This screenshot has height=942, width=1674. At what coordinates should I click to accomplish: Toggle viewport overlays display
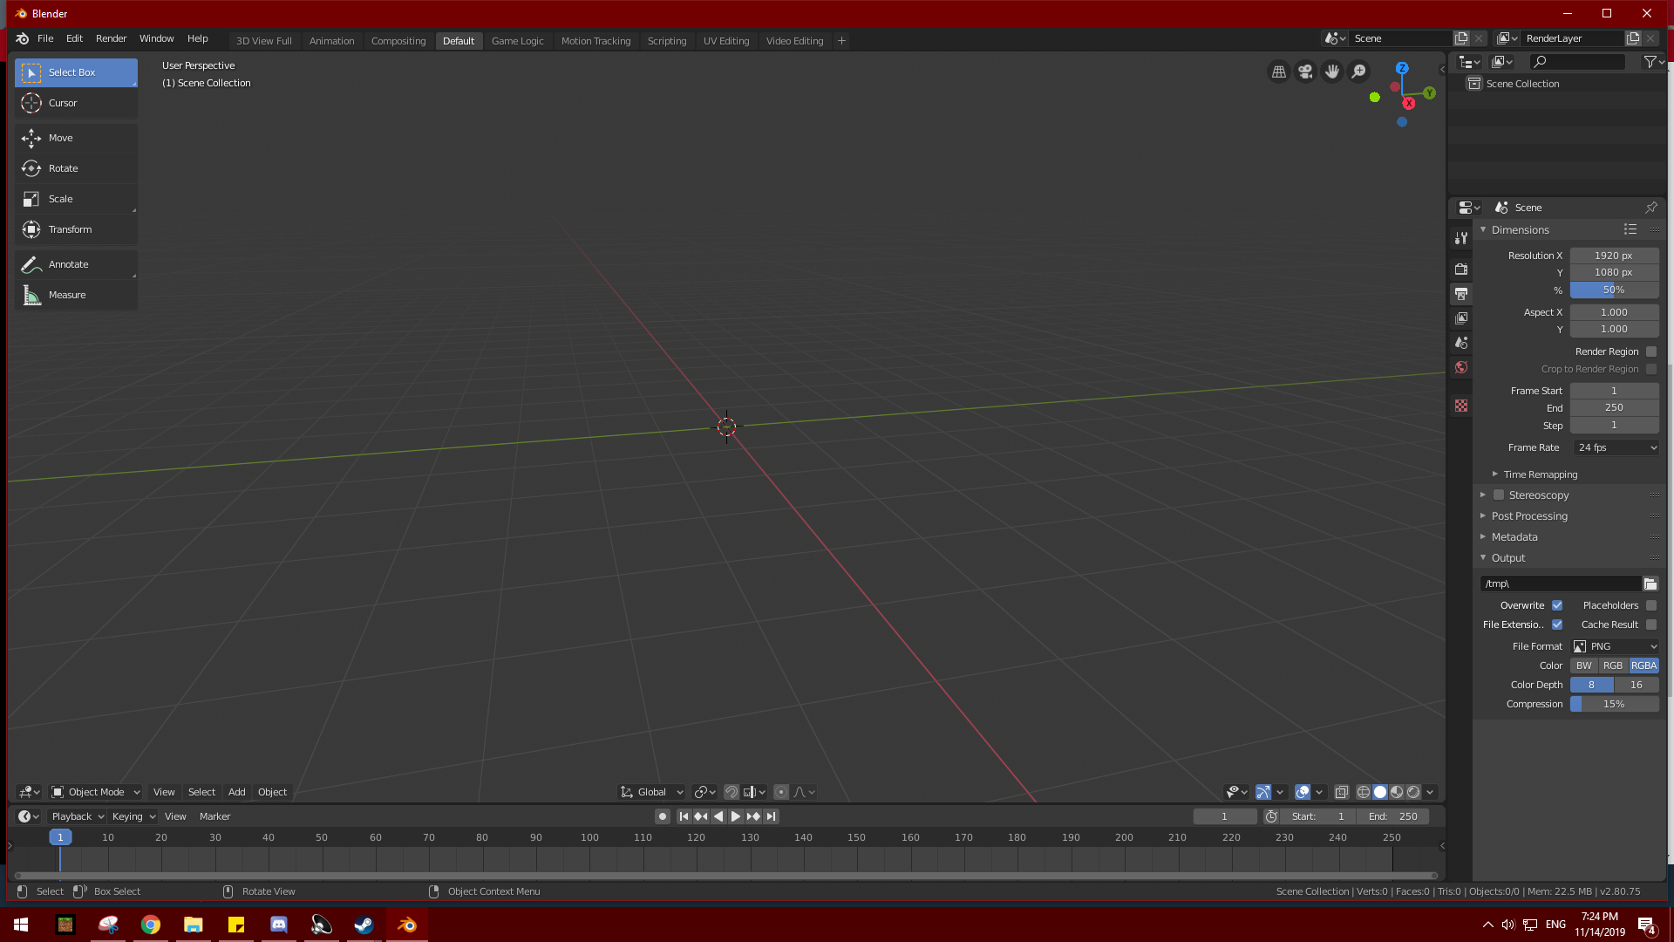click(1303, 792)
